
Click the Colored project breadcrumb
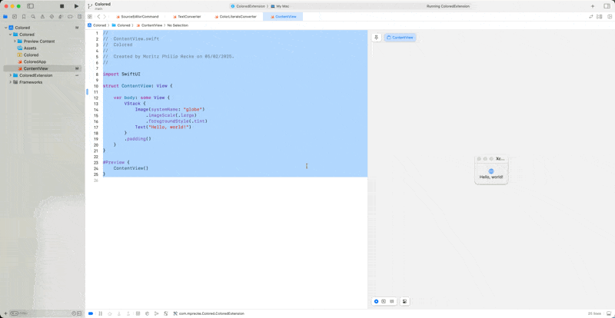click(97, 25)
